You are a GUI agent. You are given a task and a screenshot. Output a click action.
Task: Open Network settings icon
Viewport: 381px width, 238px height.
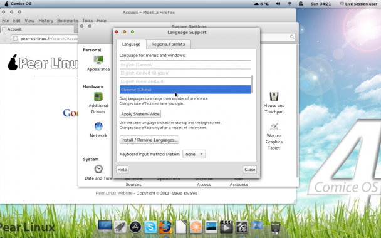pyautogui.click(x=98, y=127)
